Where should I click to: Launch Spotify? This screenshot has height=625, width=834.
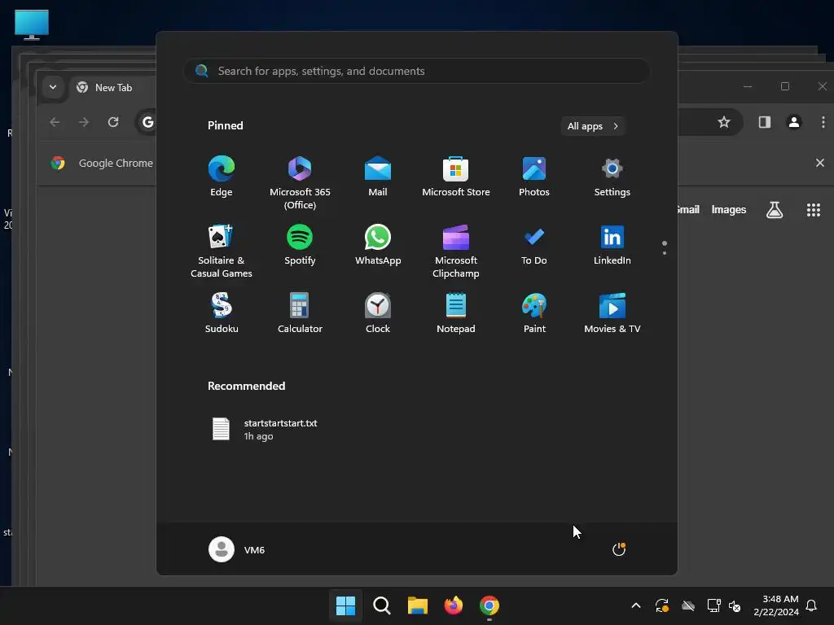[300, 245]
